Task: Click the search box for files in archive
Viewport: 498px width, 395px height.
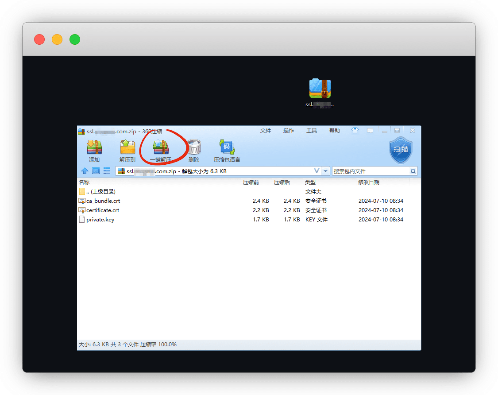Action: pos(370,171)
